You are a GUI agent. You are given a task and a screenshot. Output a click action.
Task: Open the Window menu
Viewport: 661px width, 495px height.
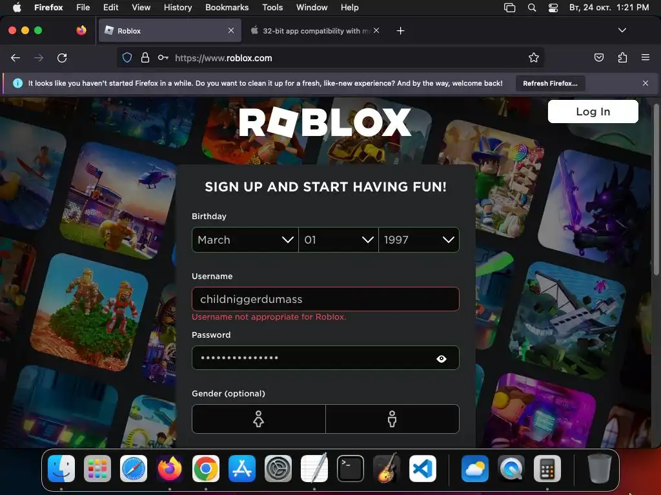(312, 7)
